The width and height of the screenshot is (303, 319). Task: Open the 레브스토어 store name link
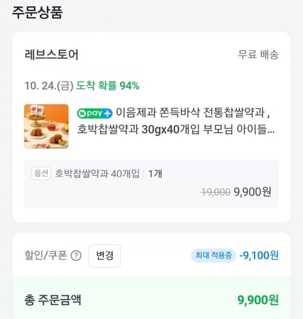52,55
